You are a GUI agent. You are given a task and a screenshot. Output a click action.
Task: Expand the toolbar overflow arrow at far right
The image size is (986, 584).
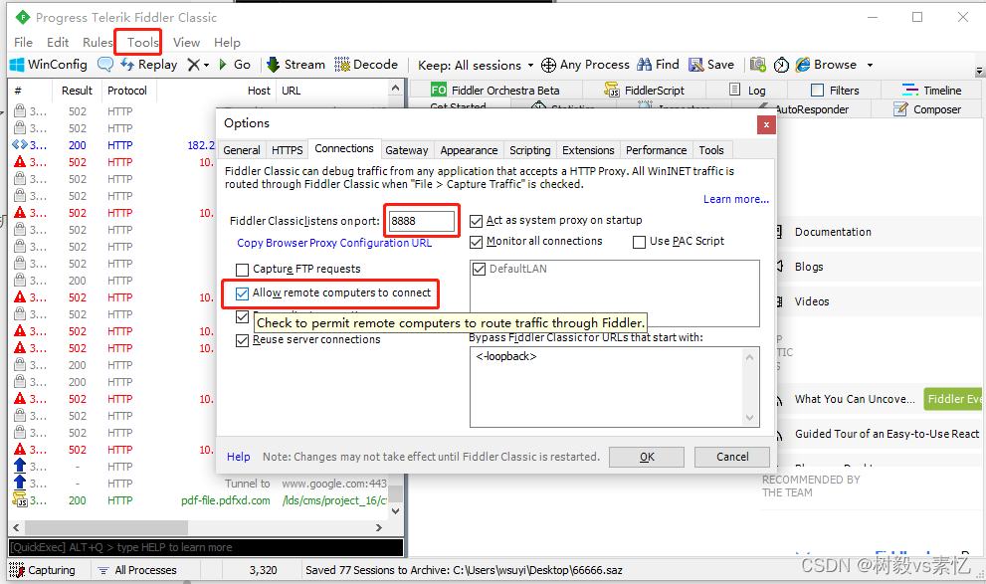point(978,71)
